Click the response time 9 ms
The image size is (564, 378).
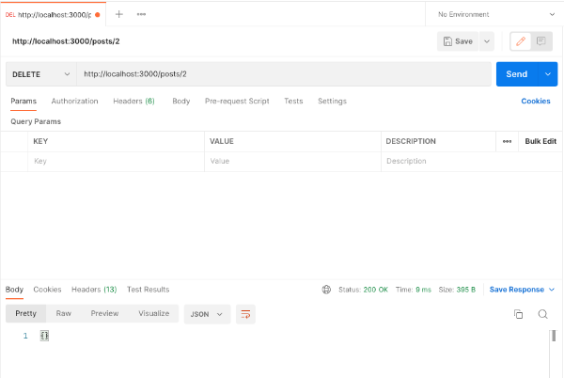point(423,290)
